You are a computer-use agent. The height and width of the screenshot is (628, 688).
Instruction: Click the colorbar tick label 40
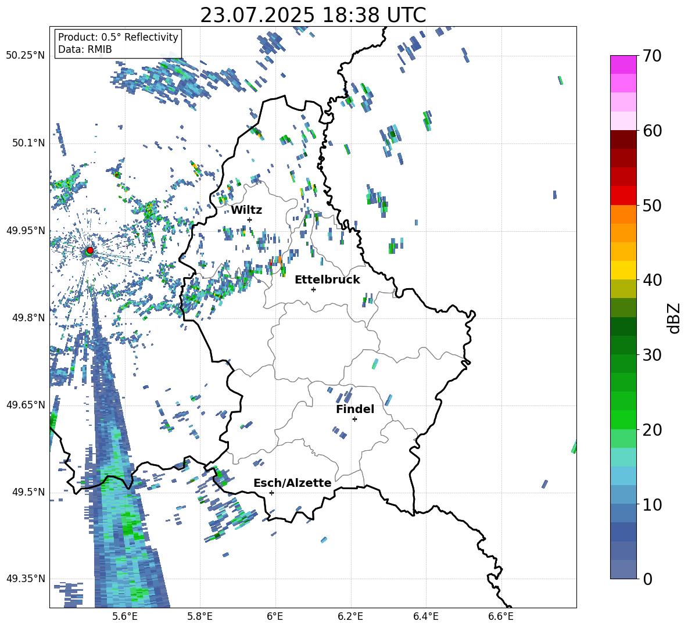point(653,280)
